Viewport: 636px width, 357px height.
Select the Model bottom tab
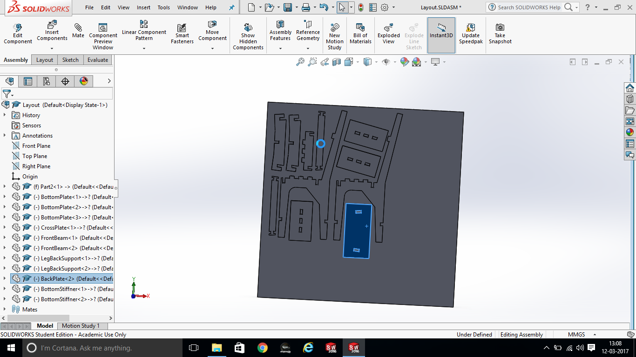45,326
